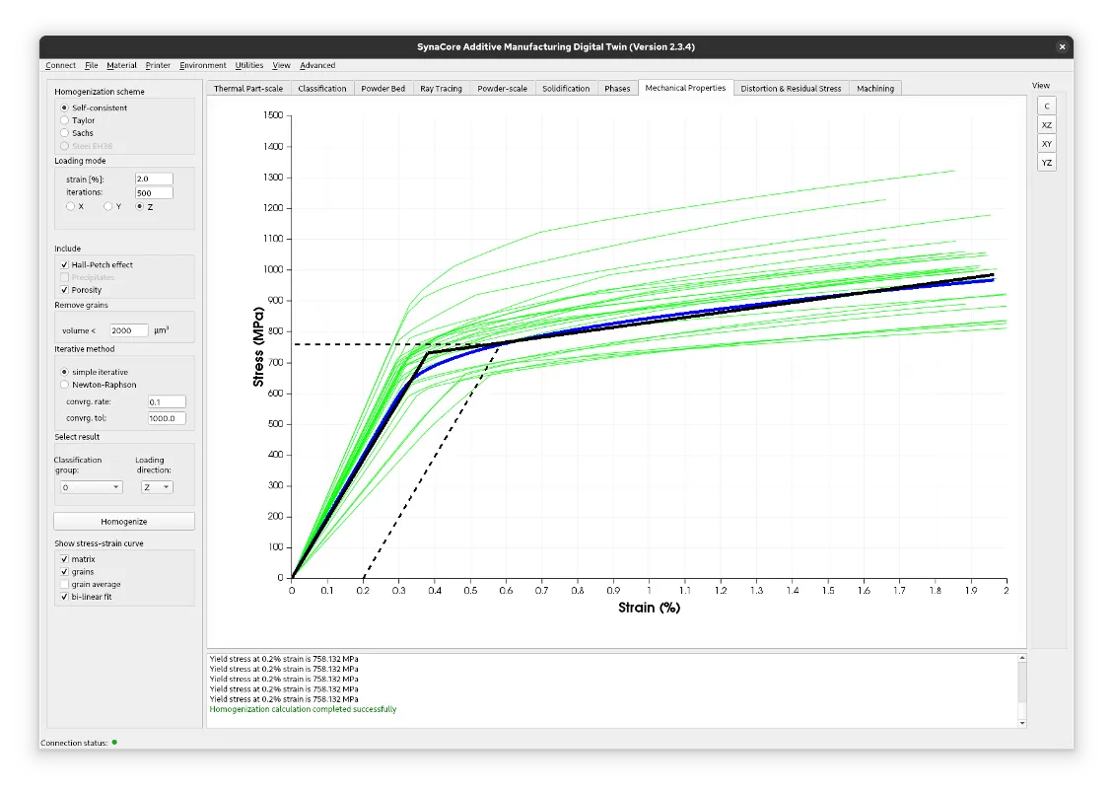This screenshot has height=793, width=1113.
Task: Toggle bi-linear fit curve
Action: tap(65, 597)
